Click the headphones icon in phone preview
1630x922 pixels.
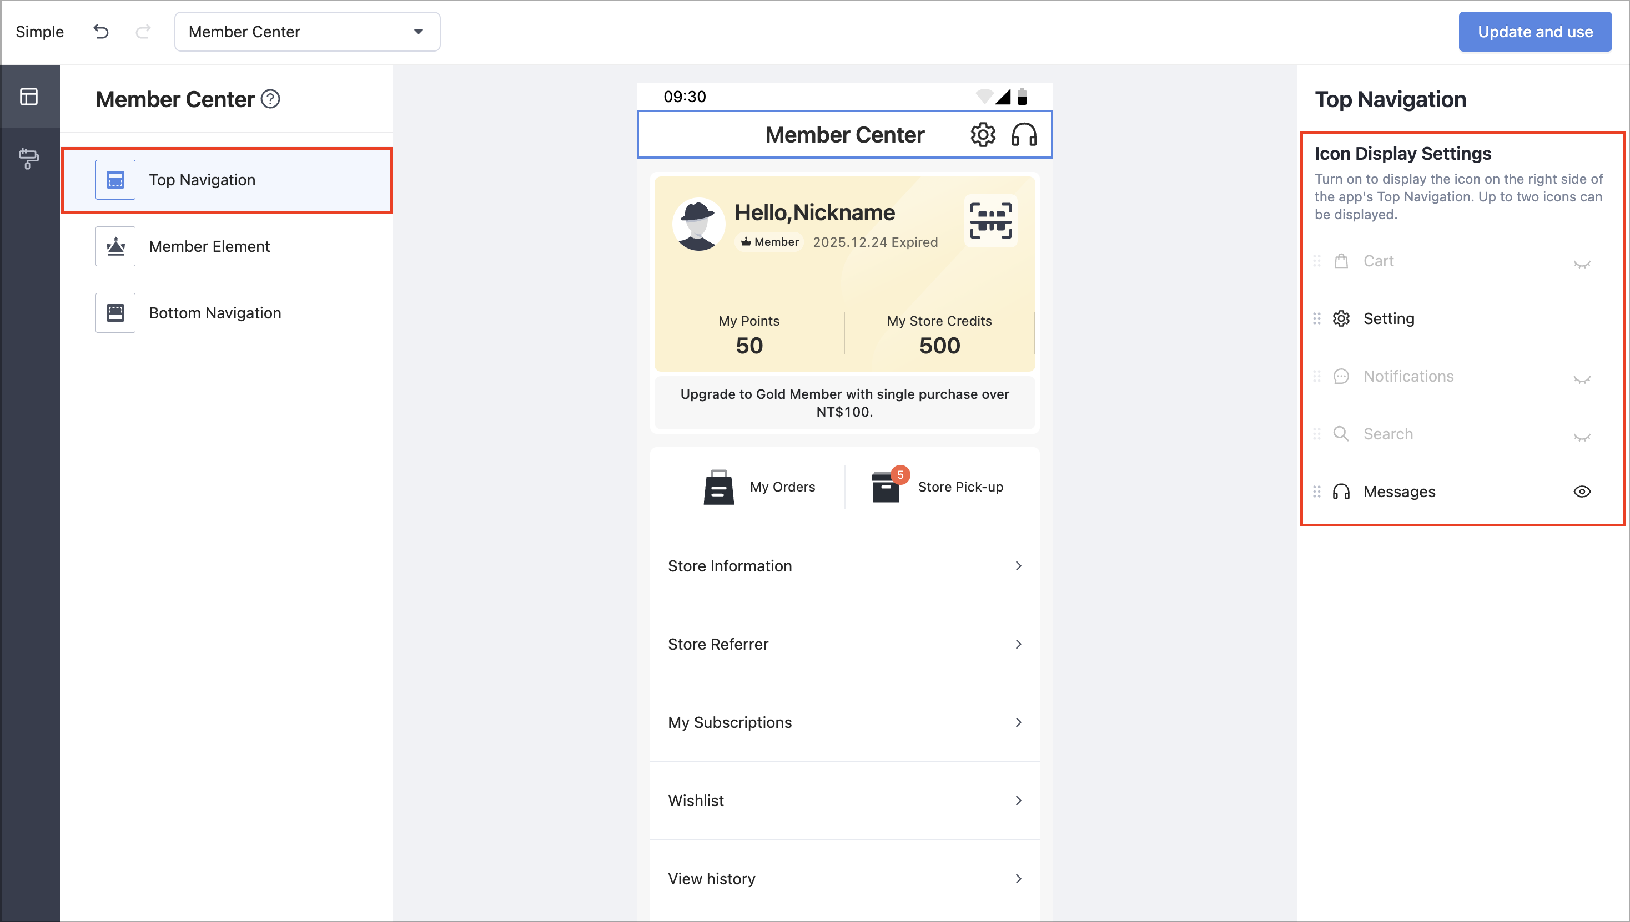click(1024, 135)
